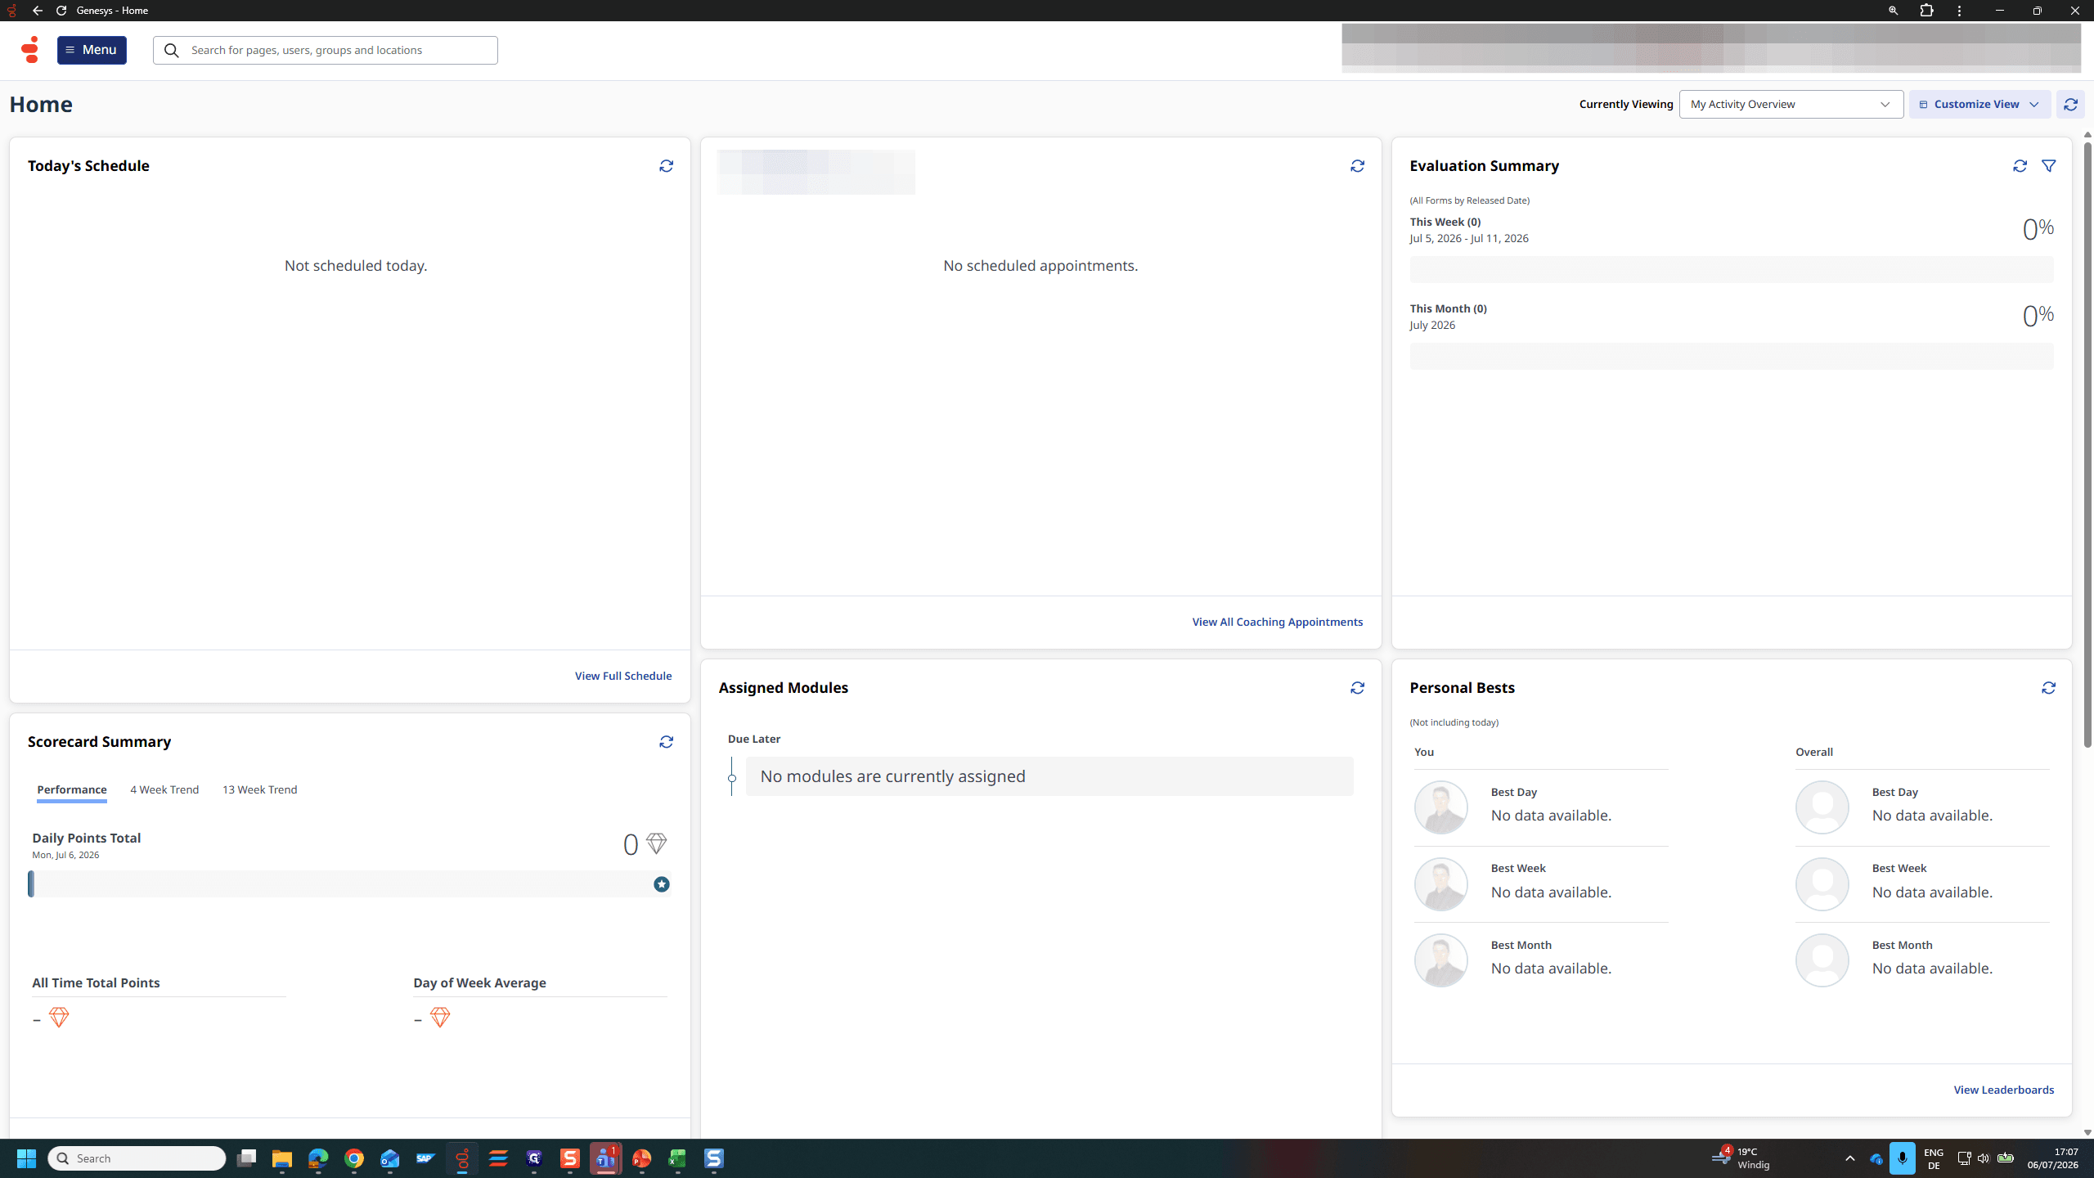The image size is (2094, 1178).
Task: Open the title bar three-dot menu
Action: (x=1959, y=11)
